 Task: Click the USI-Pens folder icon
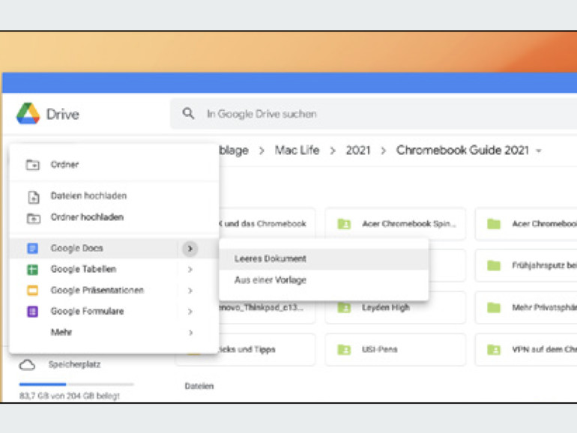pyautogui.click(x=344, y=350)
